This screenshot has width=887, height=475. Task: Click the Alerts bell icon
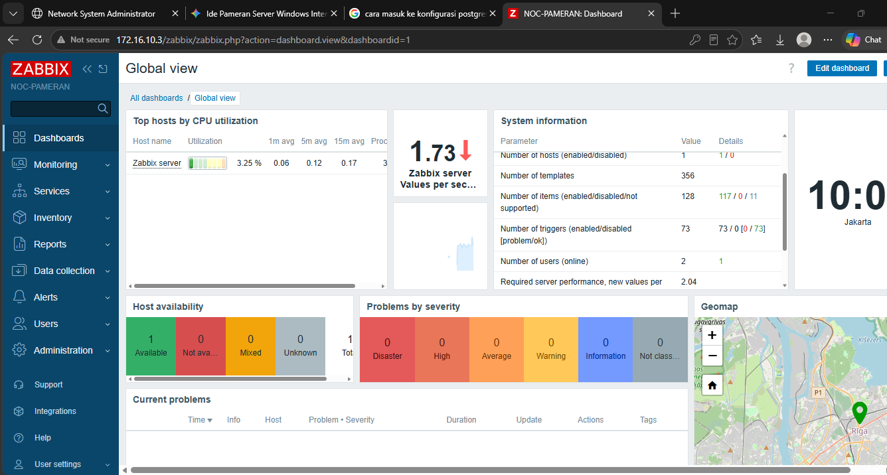click(x=19, y=297)
